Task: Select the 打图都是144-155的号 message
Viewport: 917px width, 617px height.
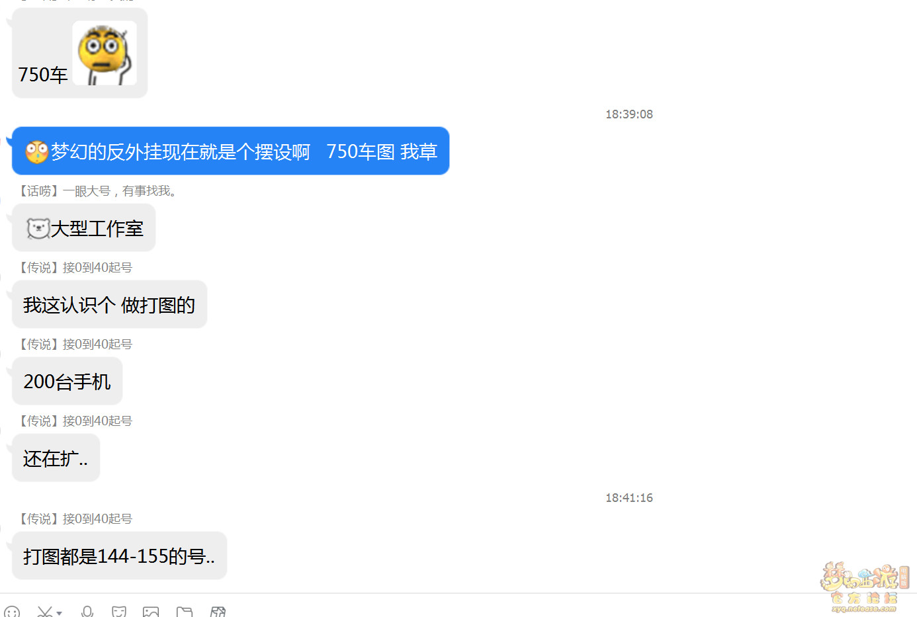Action: tap(120, 556)
